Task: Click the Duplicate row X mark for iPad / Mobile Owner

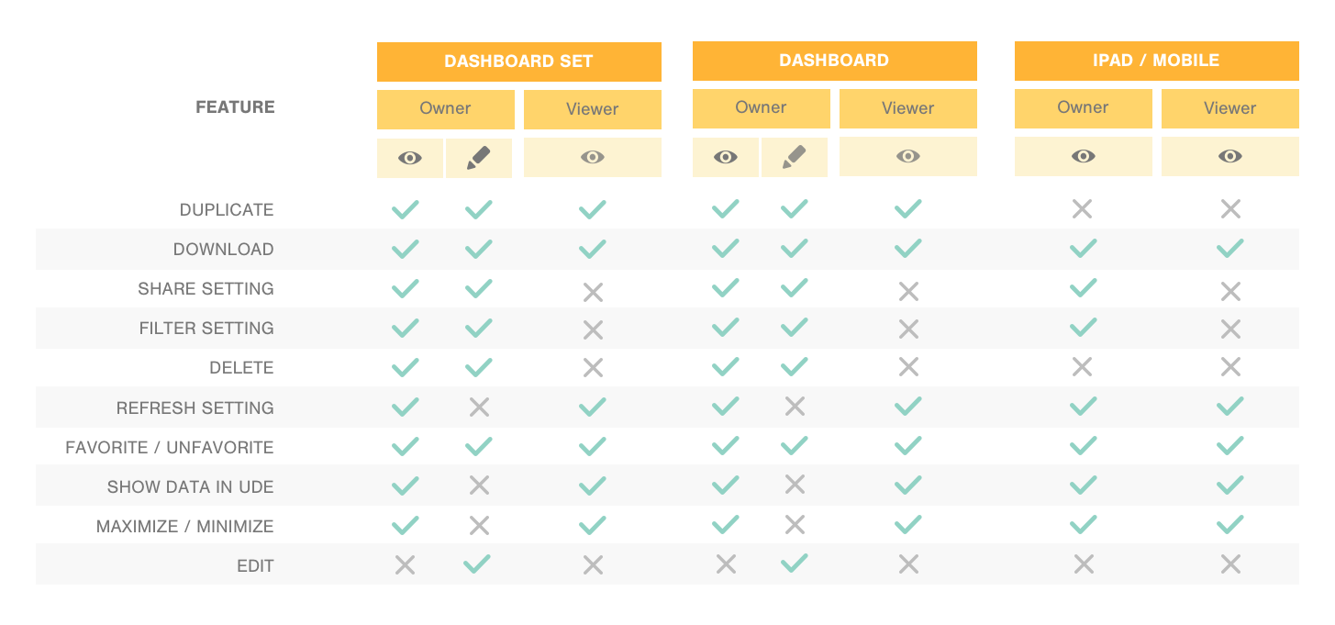Action: click(1083, 209)
